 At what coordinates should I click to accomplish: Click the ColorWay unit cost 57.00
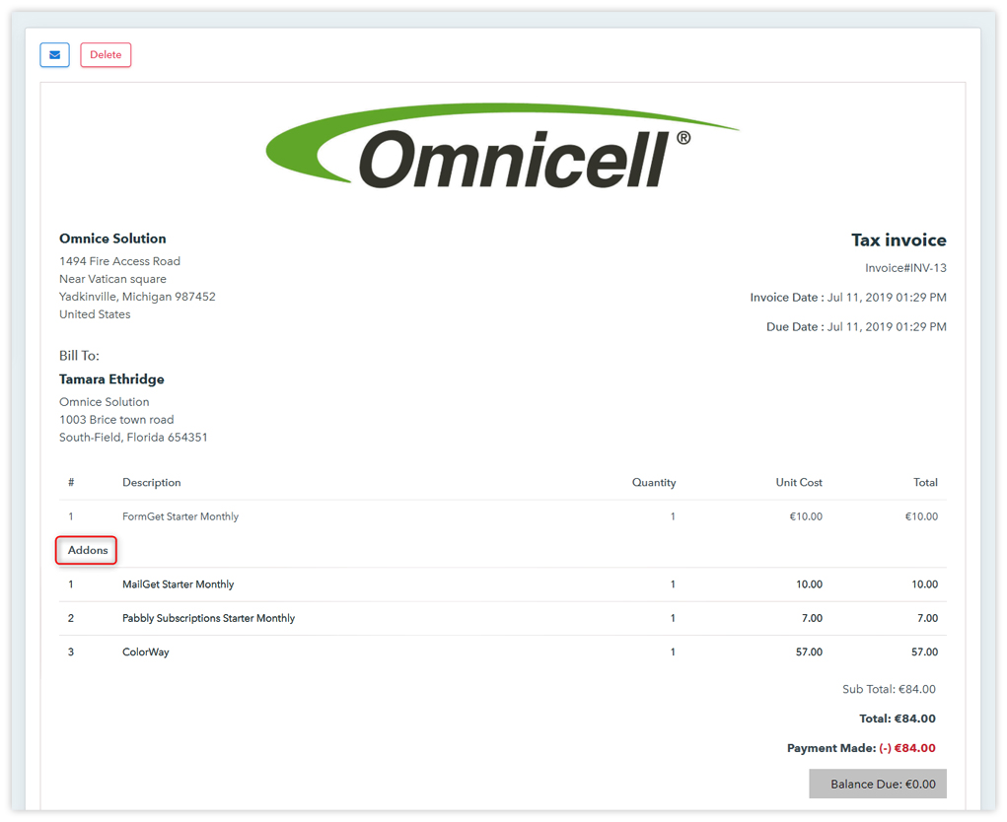809,652
